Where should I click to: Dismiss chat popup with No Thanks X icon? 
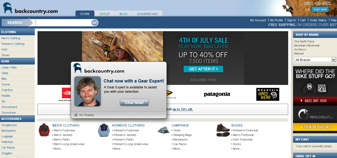point(76,115)
